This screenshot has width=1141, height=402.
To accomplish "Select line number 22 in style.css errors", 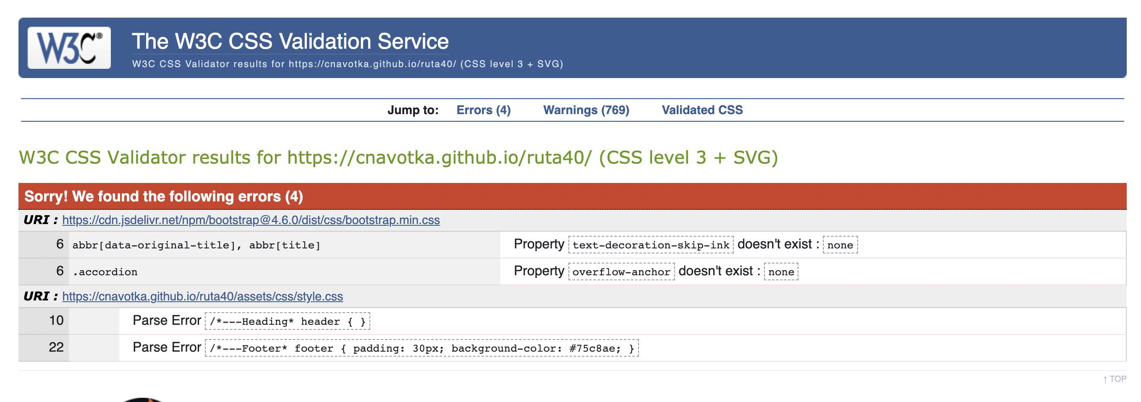I will tap(56, 347).
